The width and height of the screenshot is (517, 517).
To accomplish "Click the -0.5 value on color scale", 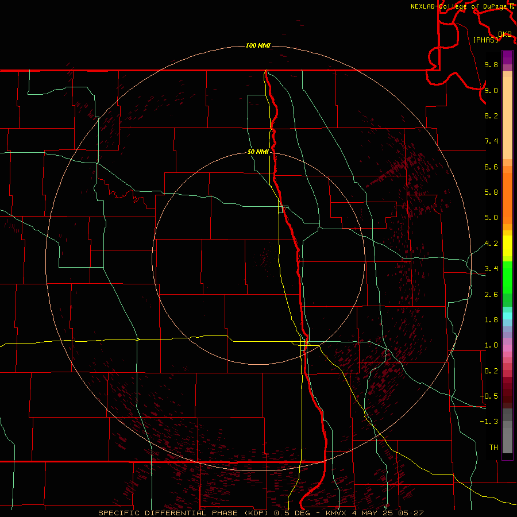I will tap(489, 396).
